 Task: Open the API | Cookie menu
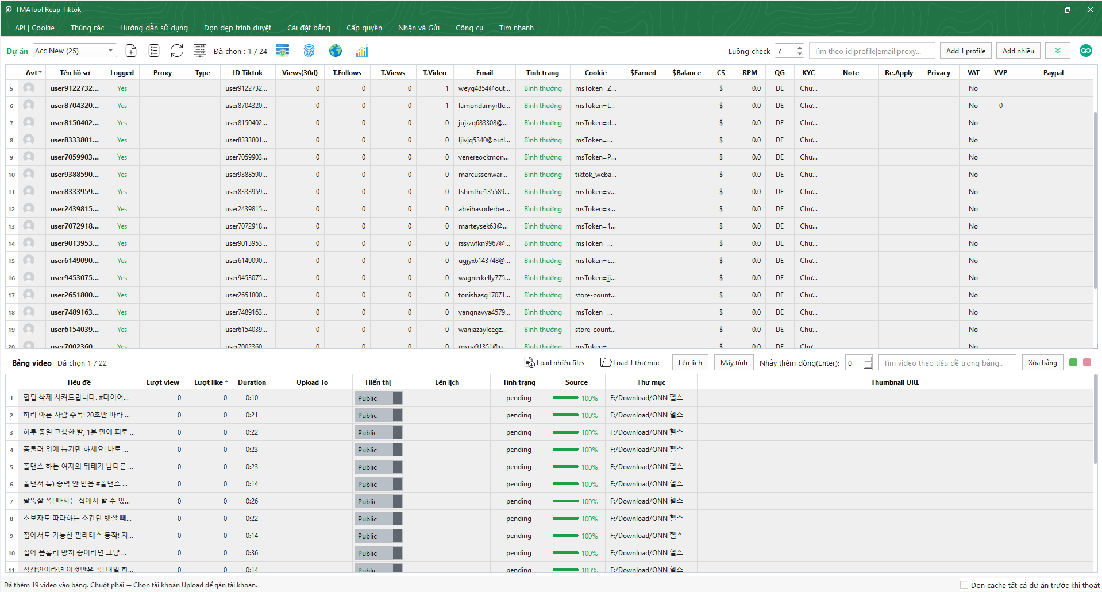(34, 28)
